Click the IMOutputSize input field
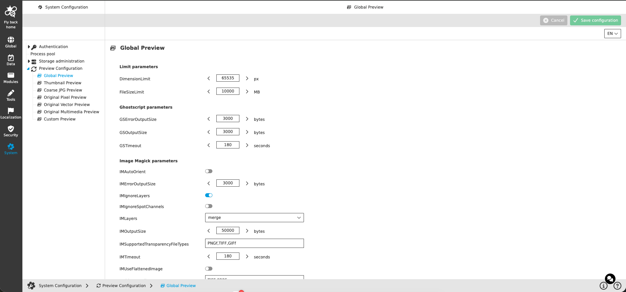 pos(228,230)
